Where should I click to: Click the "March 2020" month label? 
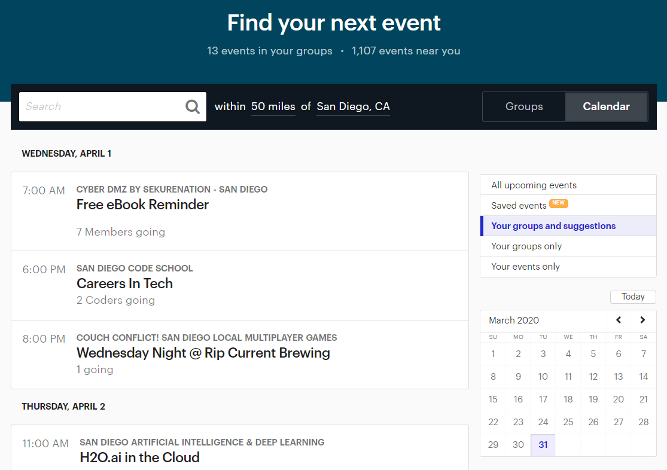pos(514,321)
